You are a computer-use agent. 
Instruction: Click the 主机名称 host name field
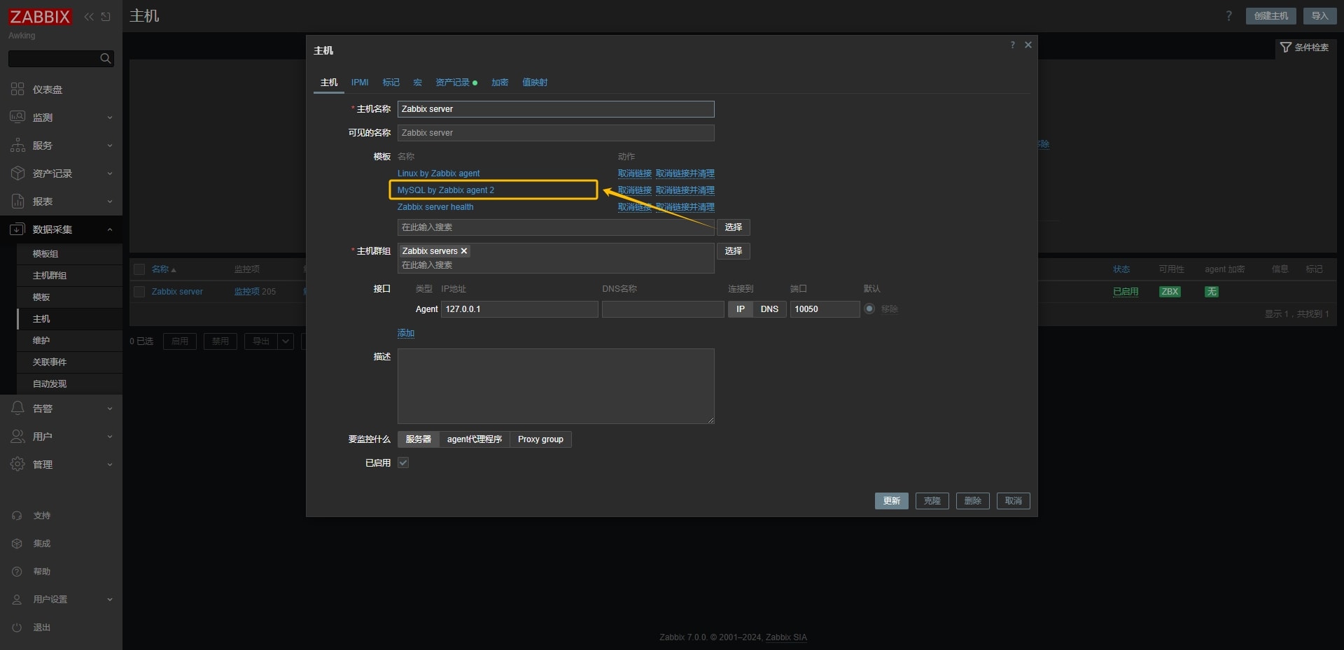[556, 109]
